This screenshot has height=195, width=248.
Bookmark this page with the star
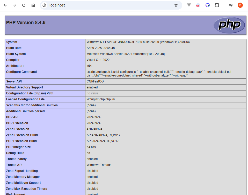tap(176, 5)
